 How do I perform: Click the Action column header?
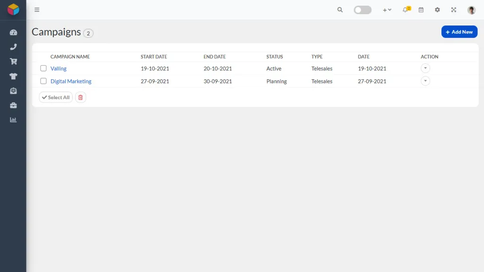click(x=429, y=57)
